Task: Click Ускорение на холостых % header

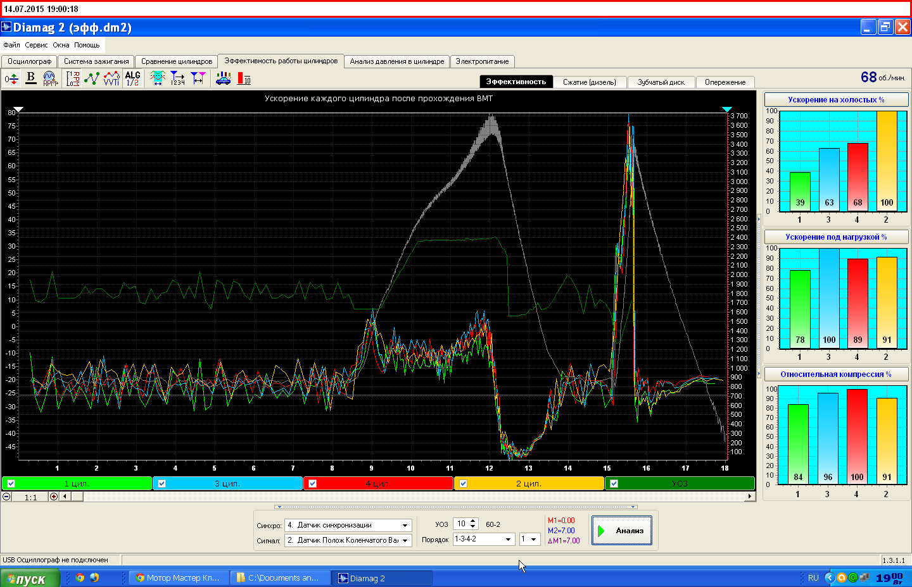Action: [836, 100]
